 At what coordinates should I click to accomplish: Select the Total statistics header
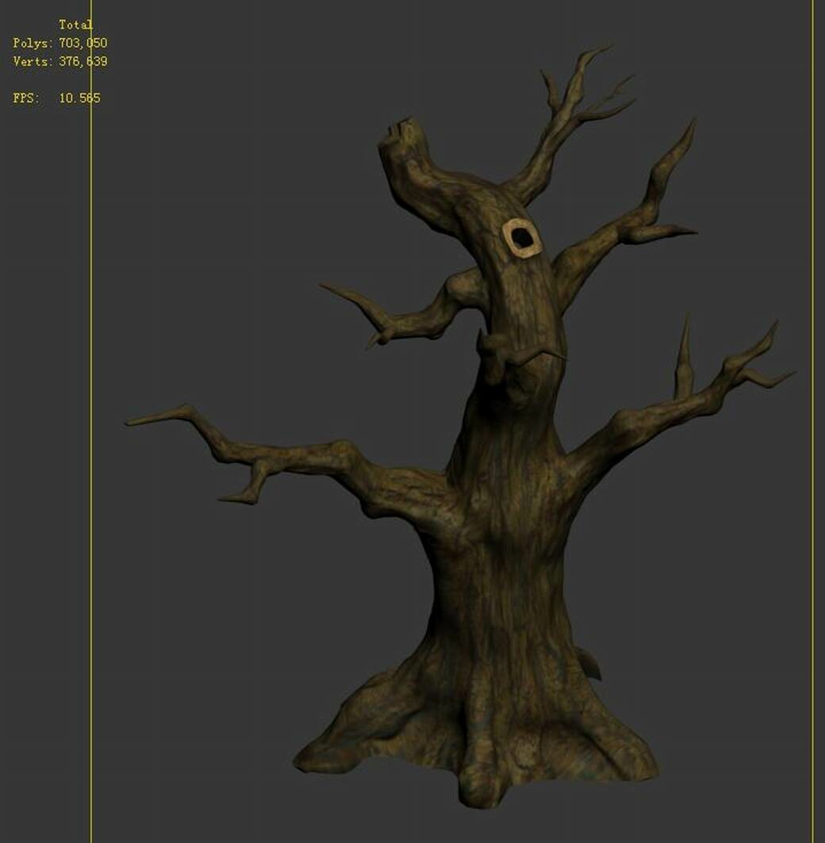(76, 25)
